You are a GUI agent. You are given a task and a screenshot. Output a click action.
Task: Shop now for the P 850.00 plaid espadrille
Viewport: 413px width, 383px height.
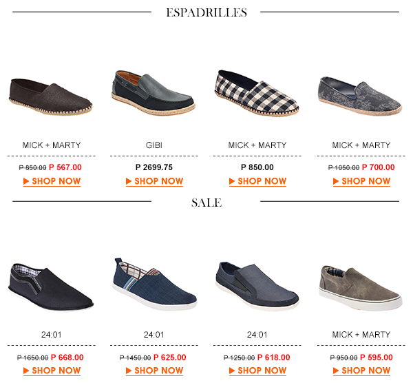(257, 181)
